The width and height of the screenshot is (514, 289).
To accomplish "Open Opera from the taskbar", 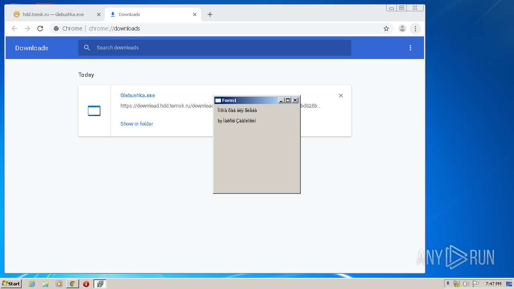I will [86, 284].
